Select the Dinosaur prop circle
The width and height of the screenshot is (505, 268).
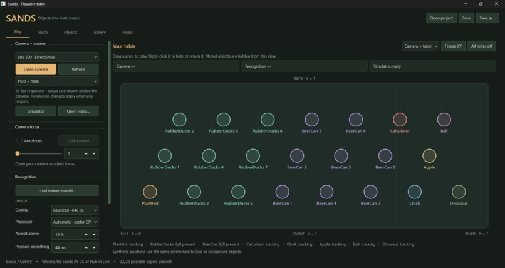click(x=459, y=192)
